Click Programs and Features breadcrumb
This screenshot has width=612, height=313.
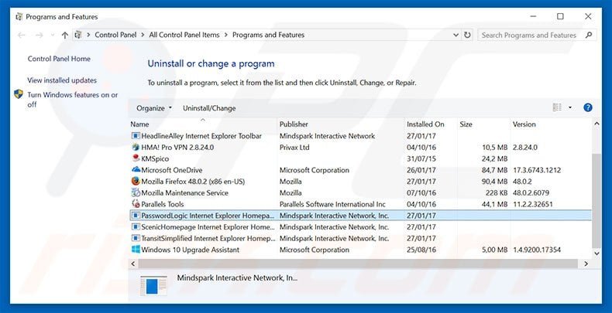tap(268, 35)
